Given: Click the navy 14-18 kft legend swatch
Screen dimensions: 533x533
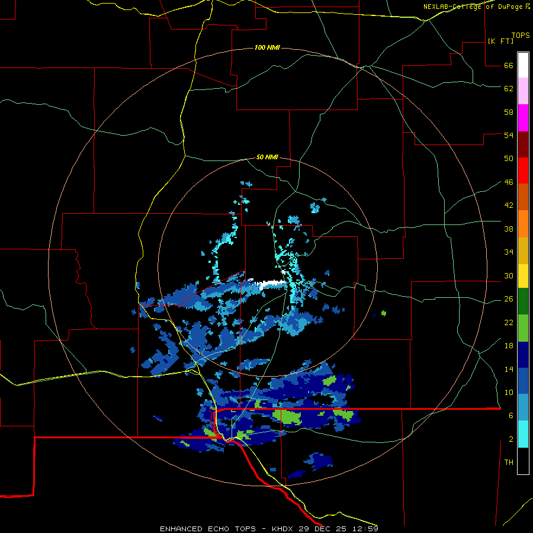Looking at the screenshot, I should point(523,355).
